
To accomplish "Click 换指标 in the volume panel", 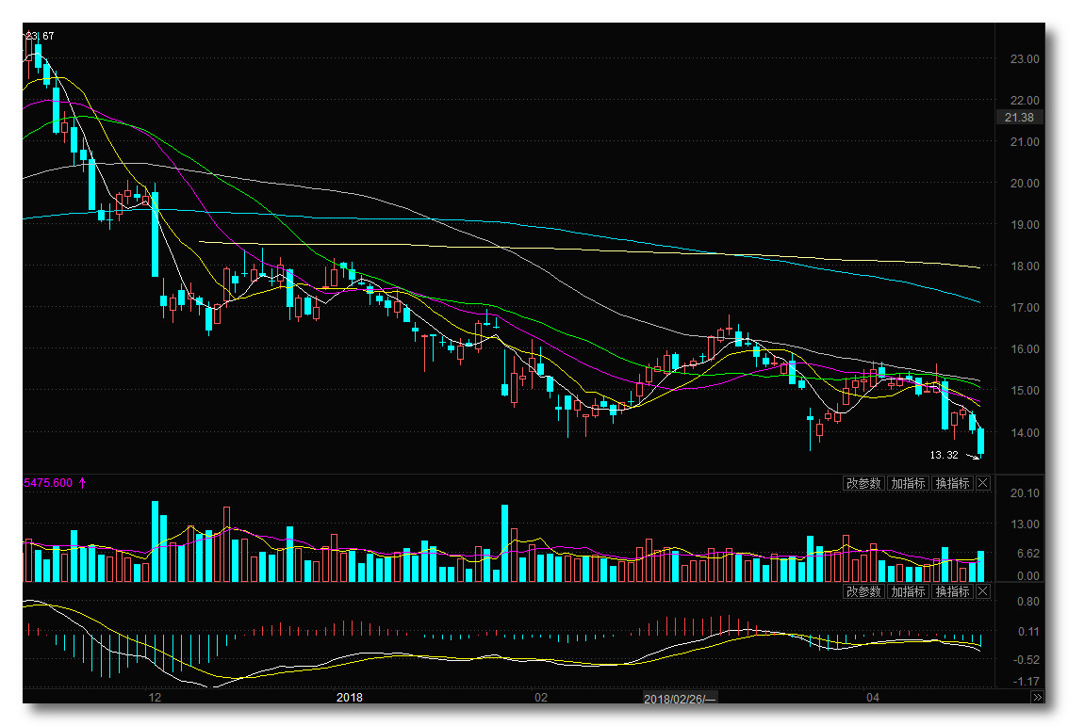I will pyautogui.click(x=952, y=483).
